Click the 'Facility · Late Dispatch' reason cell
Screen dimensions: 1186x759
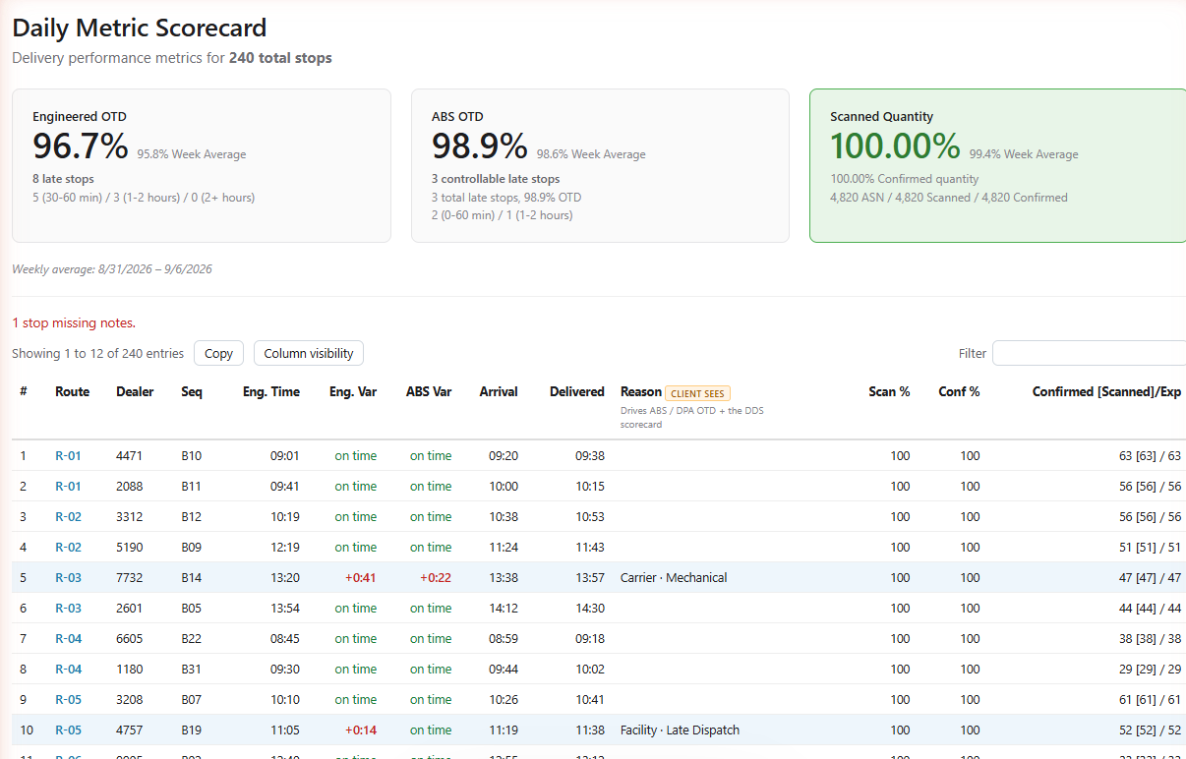680,730
